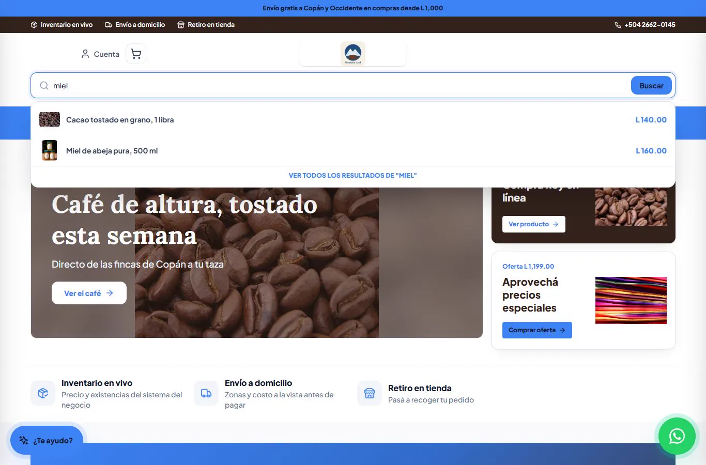Click the Cuenta user icon
Viewport: 706px width, 465px height.
point(85,54)
